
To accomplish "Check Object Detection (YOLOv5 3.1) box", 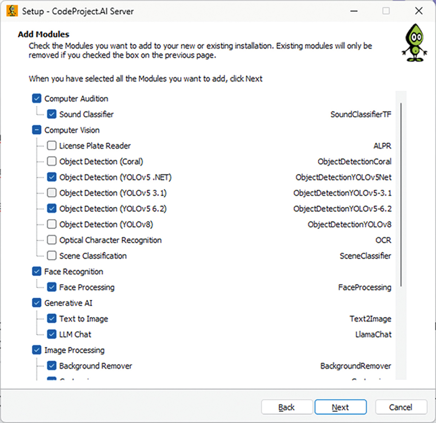I will click(x=52, y=193).
